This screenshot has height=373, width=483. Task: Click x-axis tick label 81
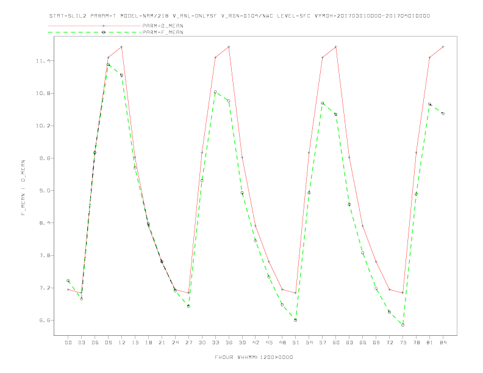[x=430, y=343]
